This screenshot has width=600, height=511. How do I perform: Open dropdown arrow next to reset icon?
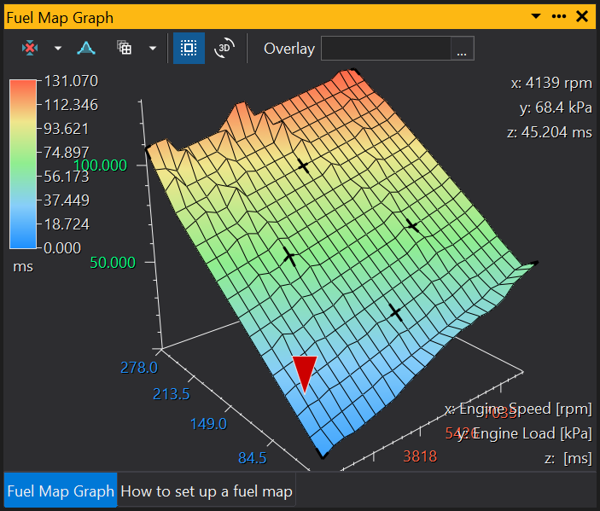pyautogui.click(x=58, y=49)
